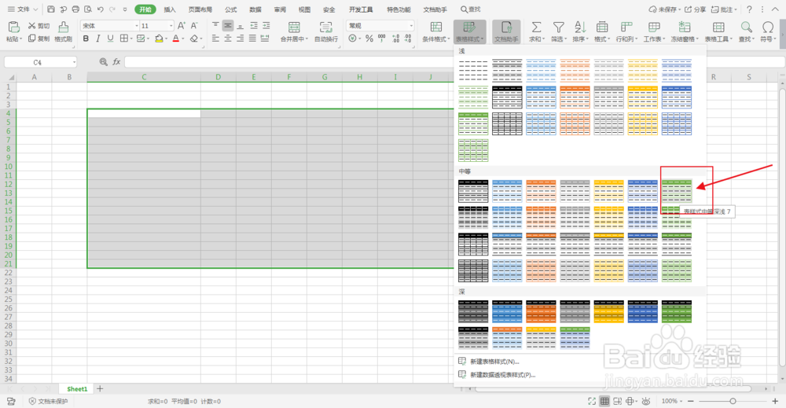Image resolution: width=786 pixels, height=408 pixels.
Task: Open the font size dropdown showing 11
Action: 171,26
